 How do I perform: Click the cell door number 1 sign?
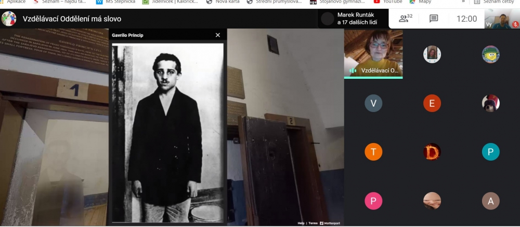coord(72,90)
